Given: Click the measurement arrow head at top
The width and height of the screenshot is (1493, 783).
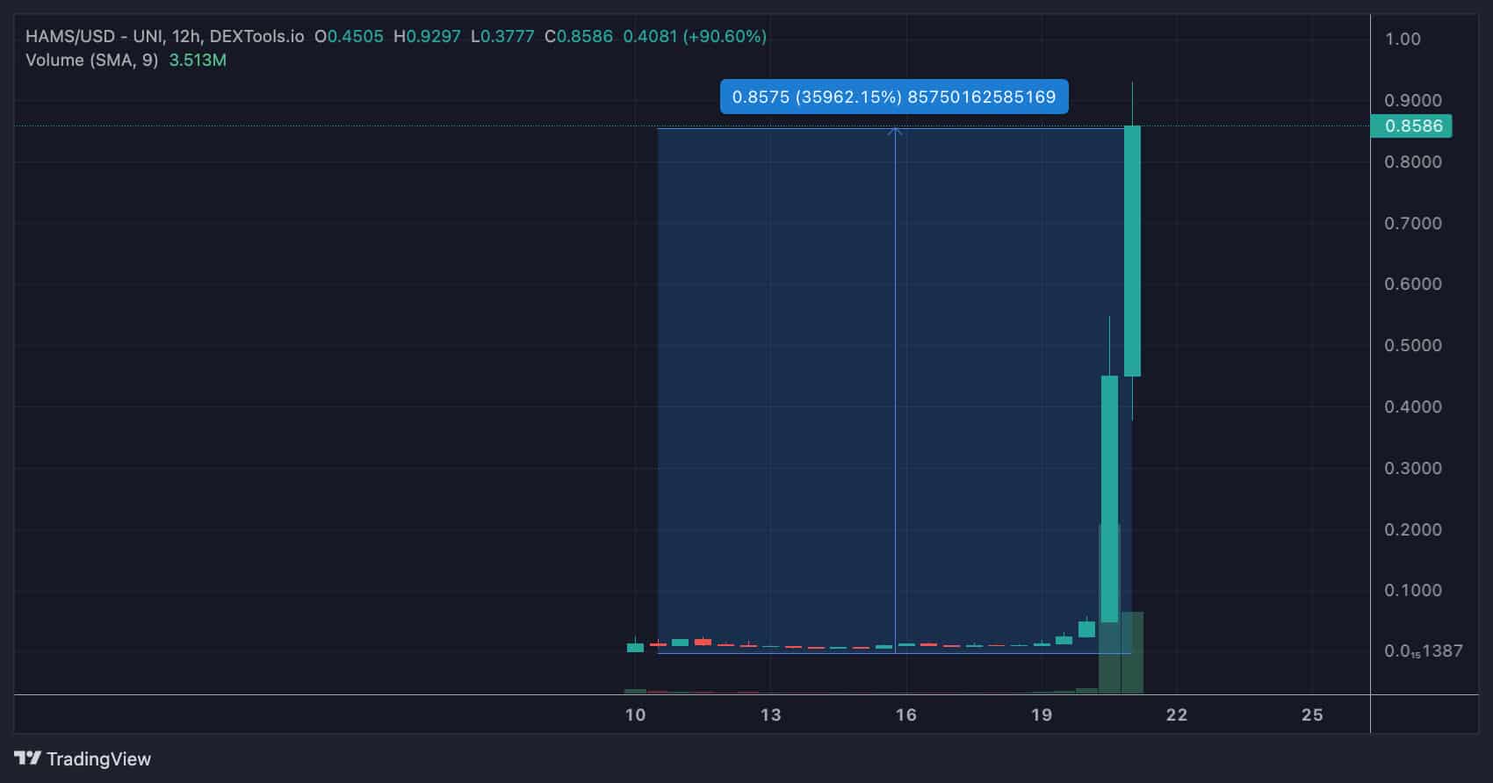Looking at the screenshot, I should (x=895, y=132).
